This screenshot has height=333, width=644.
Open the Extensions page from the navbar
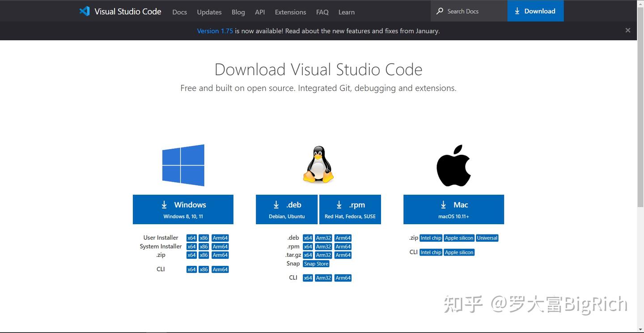coord(290,12)
